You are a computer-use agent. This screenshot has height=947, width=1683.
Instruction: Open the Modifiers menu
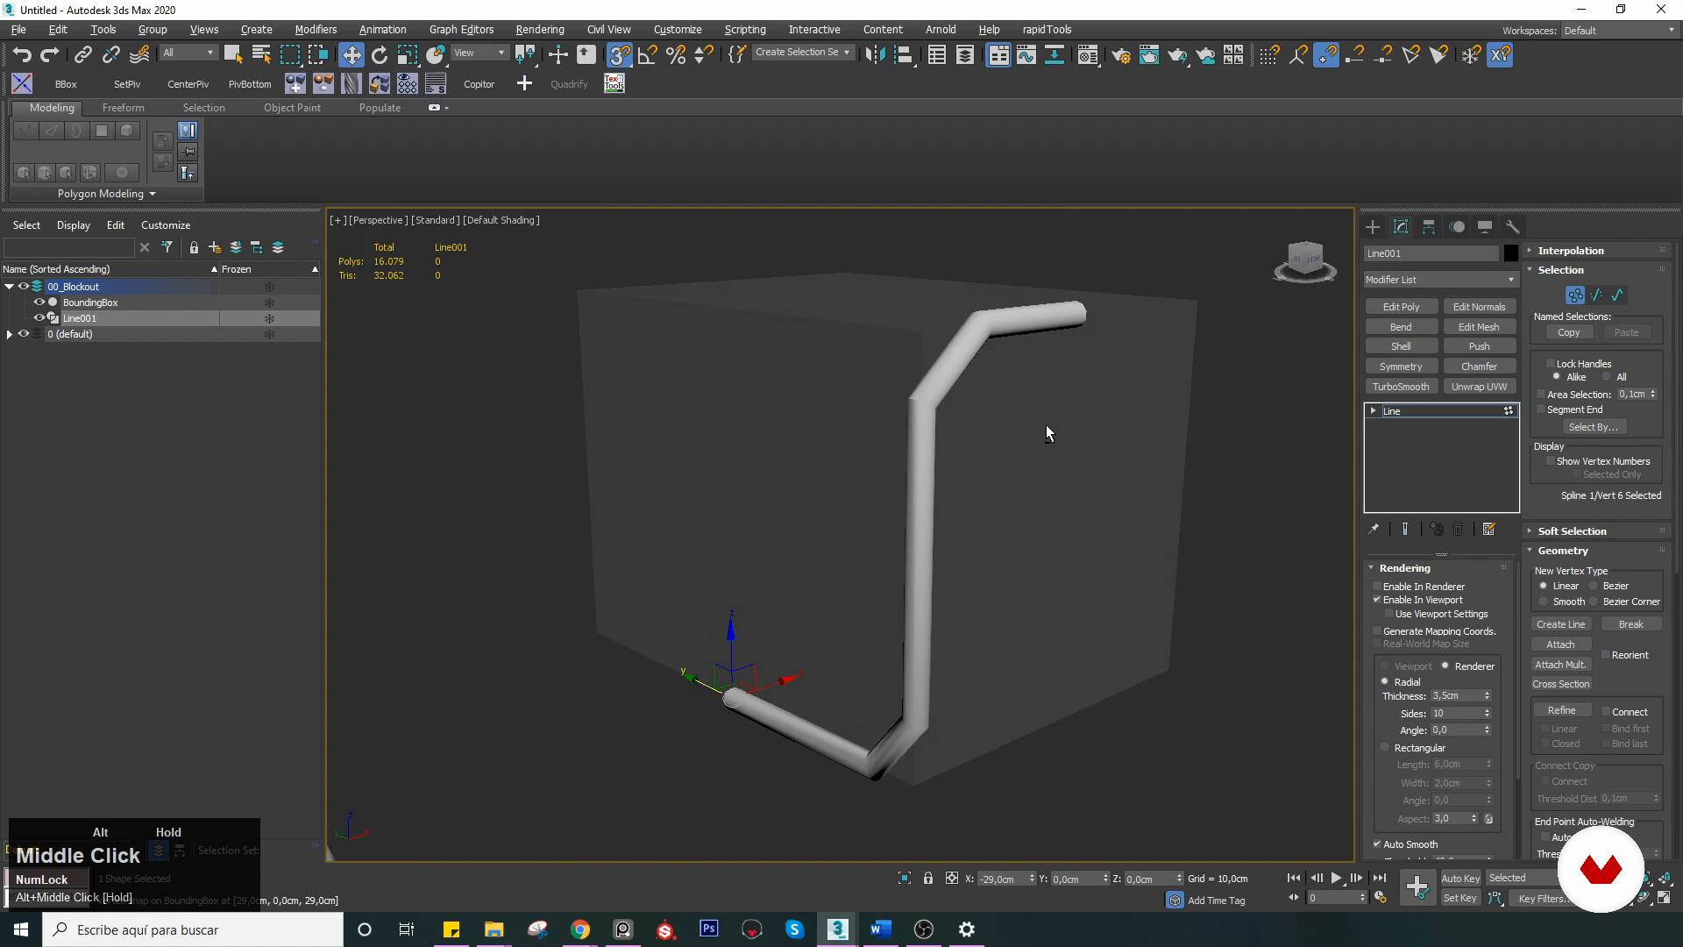[315, 30]
